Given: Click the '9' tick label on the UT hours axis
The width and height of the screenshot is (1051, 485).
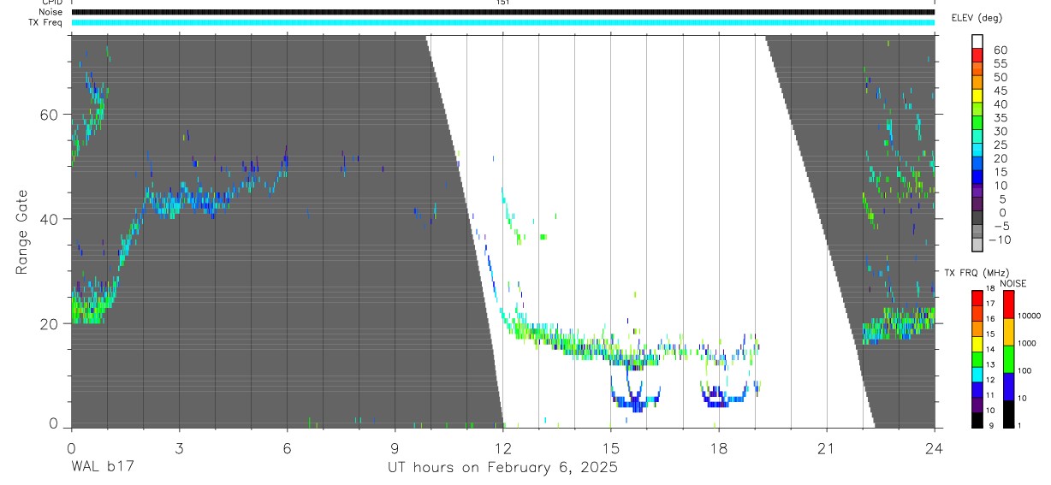Looking at the screenshot, I should point(395,447).
